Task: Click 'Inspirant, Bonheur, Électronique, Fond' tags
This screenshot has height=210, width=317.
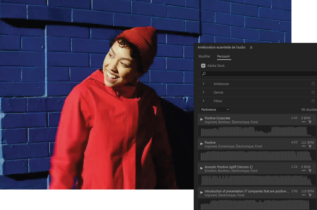Action: click(x=231, y=122)
